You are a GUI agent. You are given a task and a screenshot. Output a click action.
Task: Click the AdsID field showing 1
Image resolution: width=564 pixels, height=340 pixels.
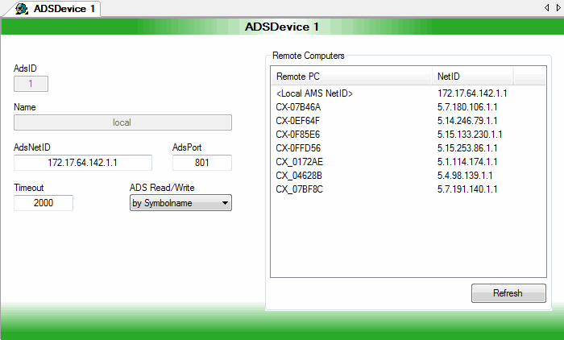(31, 84)
